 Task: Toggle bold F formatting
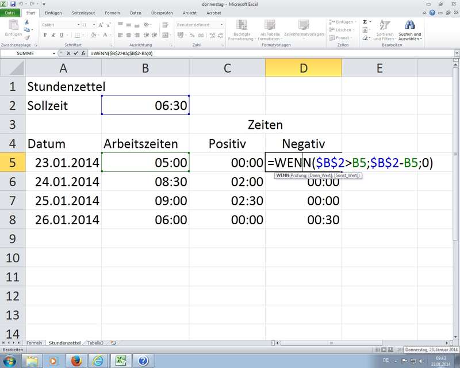45,35
